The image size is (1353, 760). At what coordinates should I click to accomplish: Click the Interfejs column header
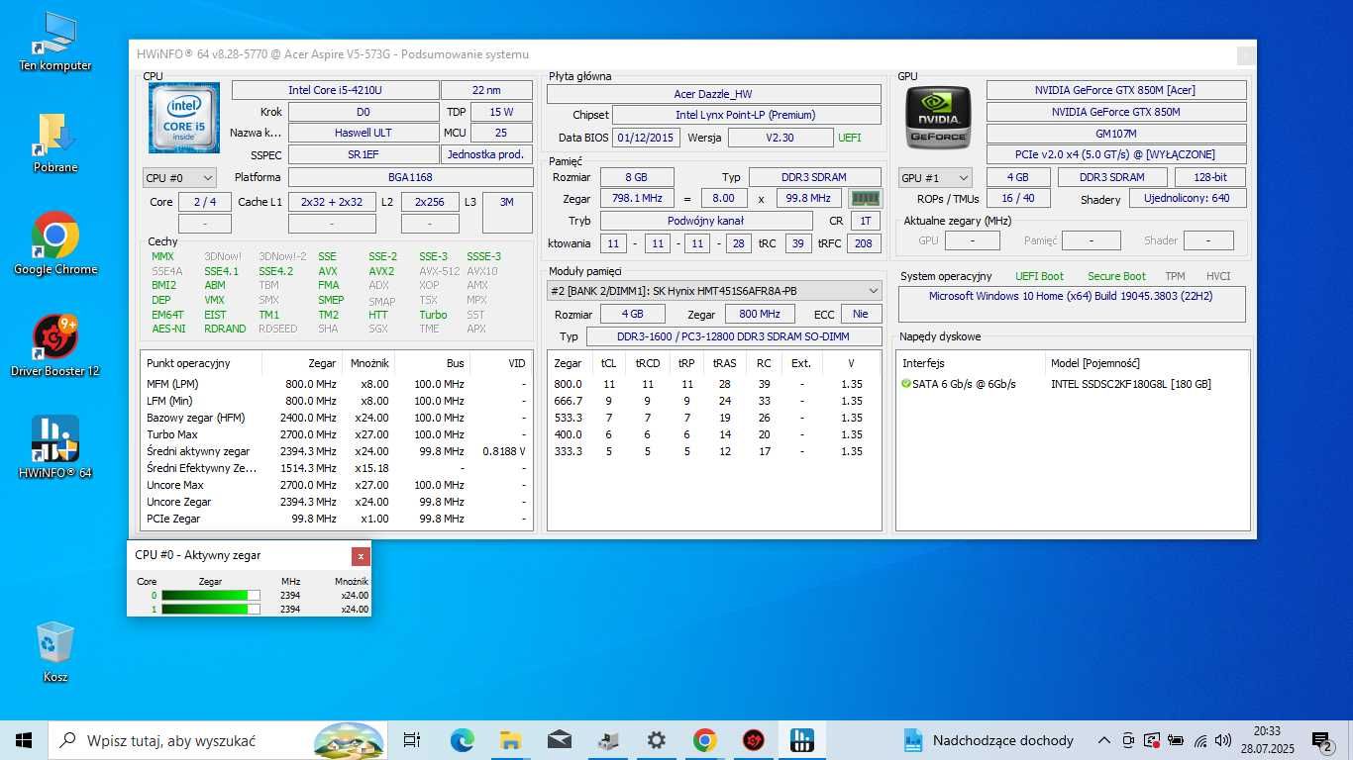[971, 363]
